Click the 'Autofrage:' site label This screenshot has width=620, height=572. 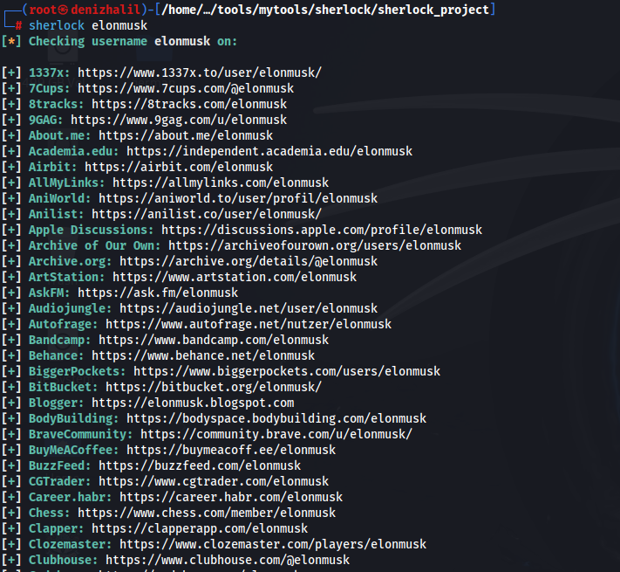(64, 324)
